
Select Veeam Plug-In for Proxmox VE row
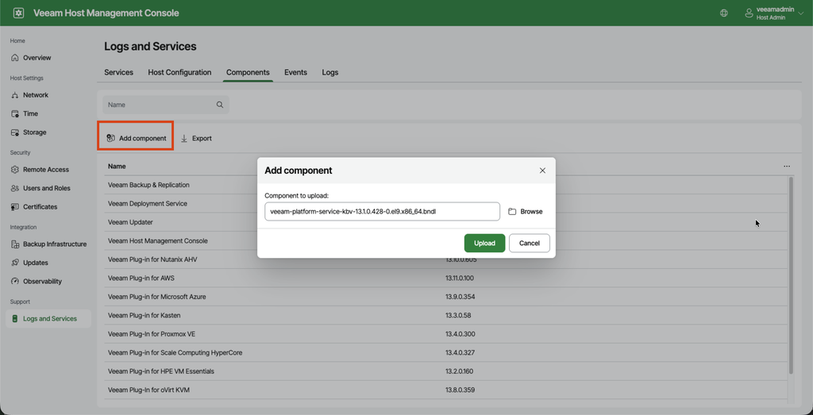click(x=446, y=334)
